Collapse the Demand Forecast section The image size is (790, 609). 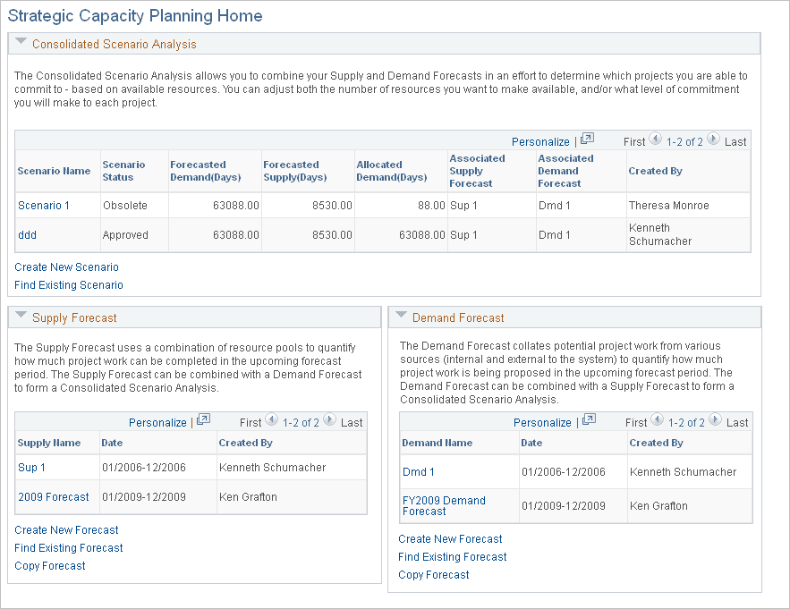[x=403, y=317]
